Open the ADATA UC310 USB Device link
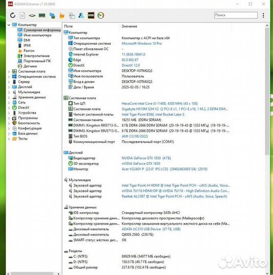The image size is (273, 275). (x=151, y=229)
